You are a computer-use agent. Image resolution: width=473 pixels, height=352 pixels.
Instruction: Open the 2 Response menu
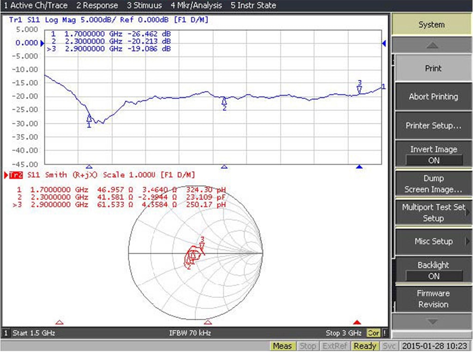pyautogui.click(x=97, y=6)
